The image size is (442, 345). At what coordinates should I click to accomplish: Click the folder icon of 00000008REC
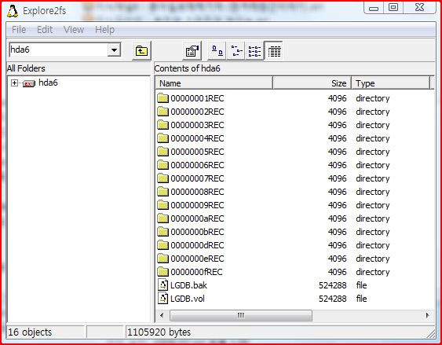pos(163,192)
